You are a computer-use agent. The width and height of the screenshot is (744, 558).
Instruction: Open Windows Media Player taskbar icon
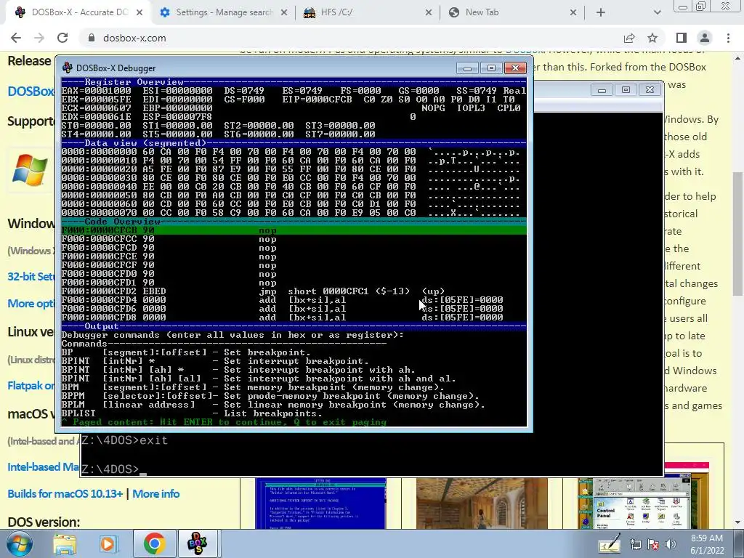click(x=108, y=544)
